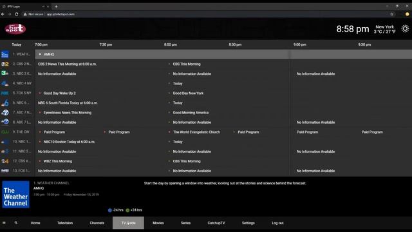Image resolution: width=412 pixels, height=232 pixels.
Task: Bookmark this page with the star icon
Action: click(391, 14)
